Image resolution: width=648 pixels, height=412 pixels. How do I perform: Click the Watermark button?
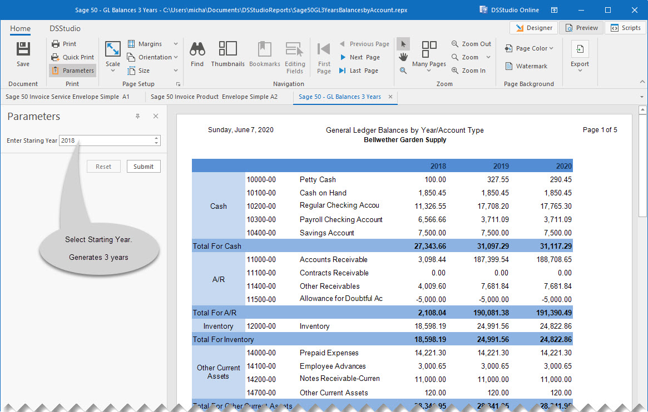526,66
